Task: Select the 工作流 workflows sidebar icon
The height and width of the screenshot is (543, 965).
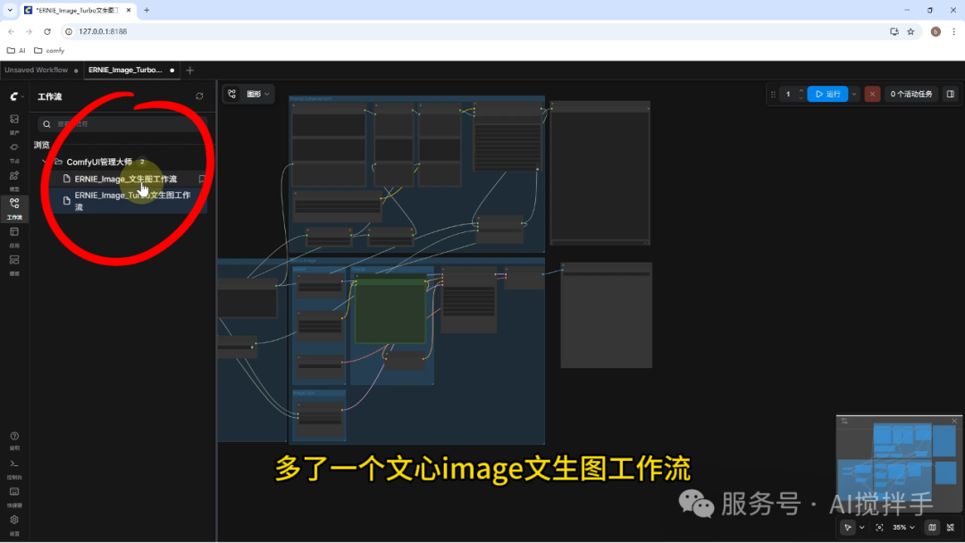Action: pos(14,208)
